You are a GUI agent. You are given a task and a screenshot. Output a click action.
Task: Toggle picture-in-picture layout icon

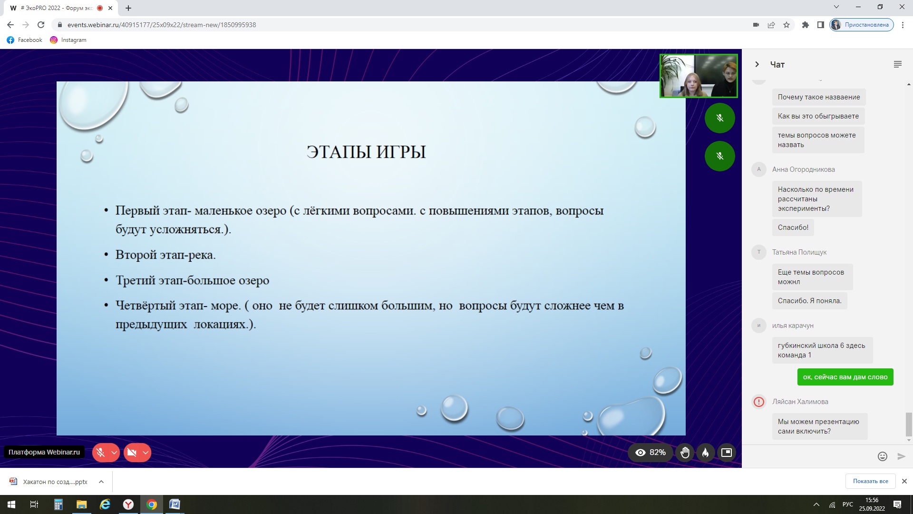[x=727, y=453]
